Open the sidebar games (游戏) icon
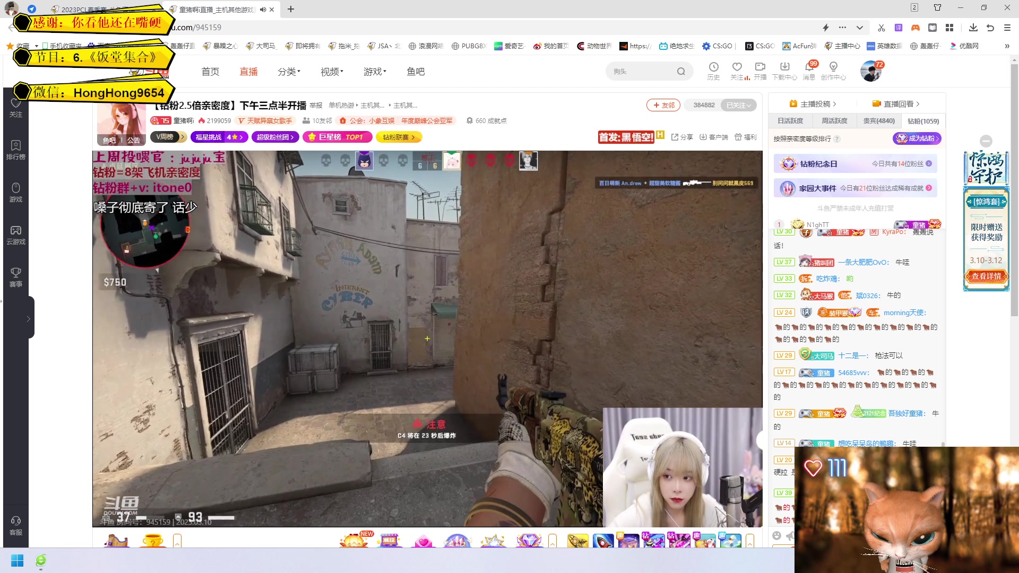1019x573 pixels. coord(16,192)
